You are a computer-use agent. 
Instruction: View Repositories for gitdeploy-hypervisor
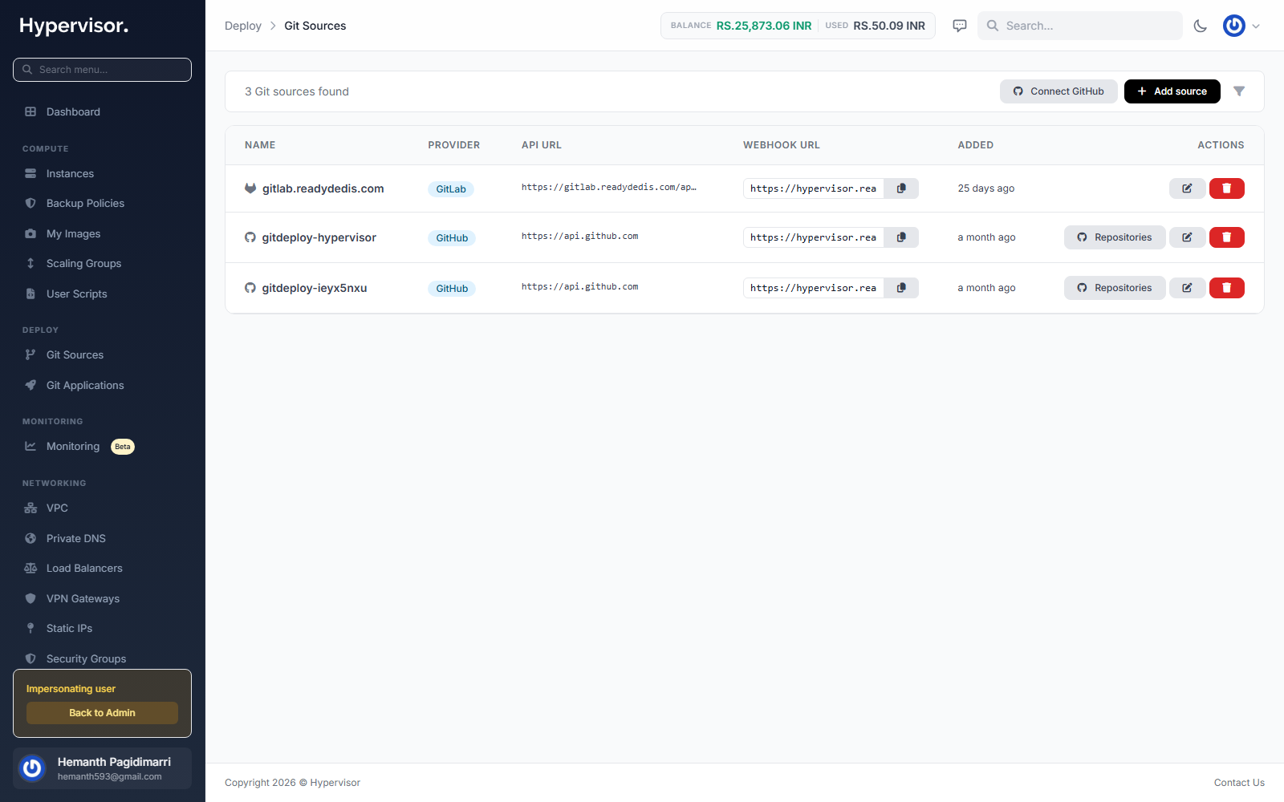coord(1115,237)
